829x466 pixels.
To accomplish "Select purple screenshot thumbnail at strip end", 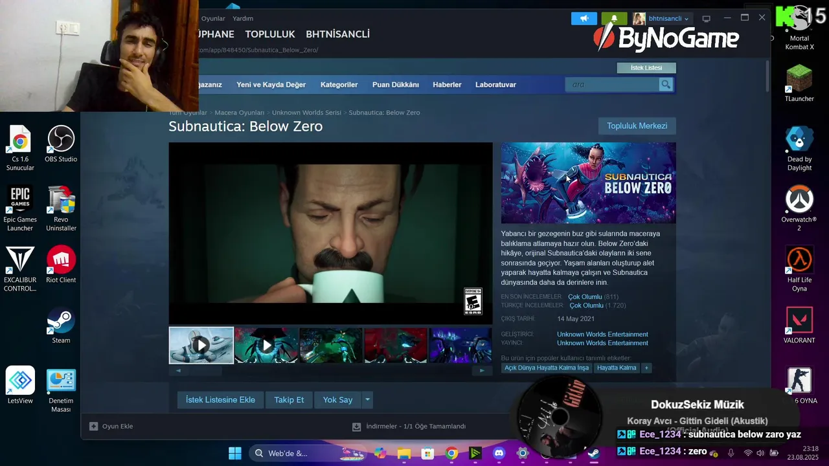I will tap(460, 345).
